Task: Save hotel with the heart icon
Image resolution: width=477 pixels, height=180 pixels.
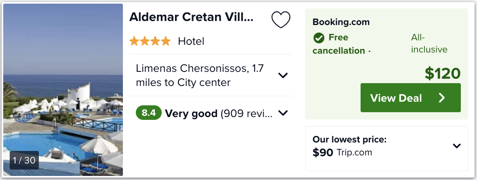Action: coord(281,19)
